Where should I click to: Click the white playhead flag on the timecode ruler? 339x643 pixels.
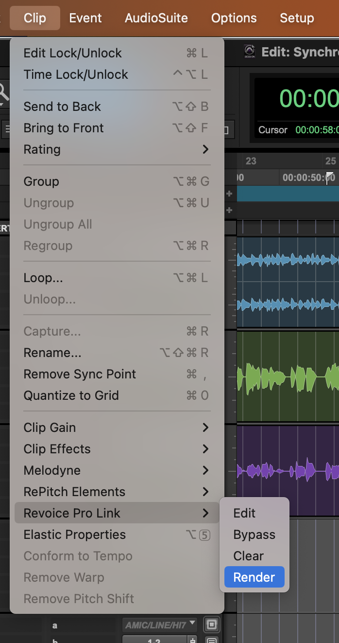(330, 176)
